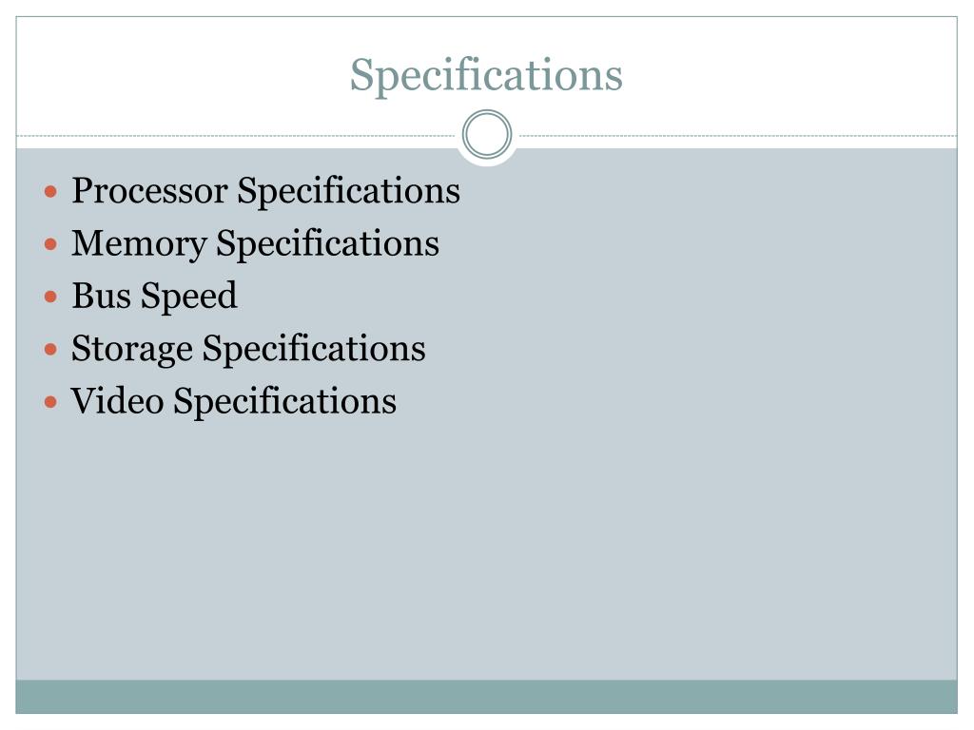Click the circle ornament below the title
The height and width of the screenshot is (730, 974).
tap(487, 134)
